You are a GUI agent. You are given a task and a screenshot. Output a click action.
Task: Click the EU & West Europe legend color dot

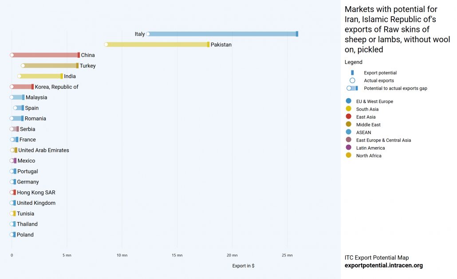[348, 101]
